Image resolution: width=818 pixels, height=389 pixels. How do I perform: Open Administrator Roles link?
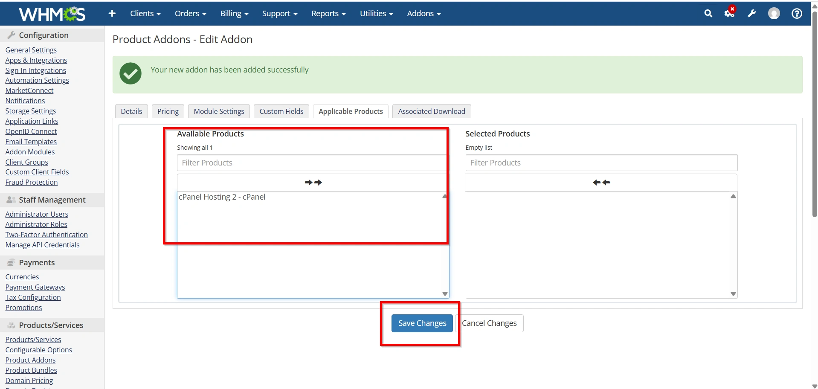pos(36,224)
